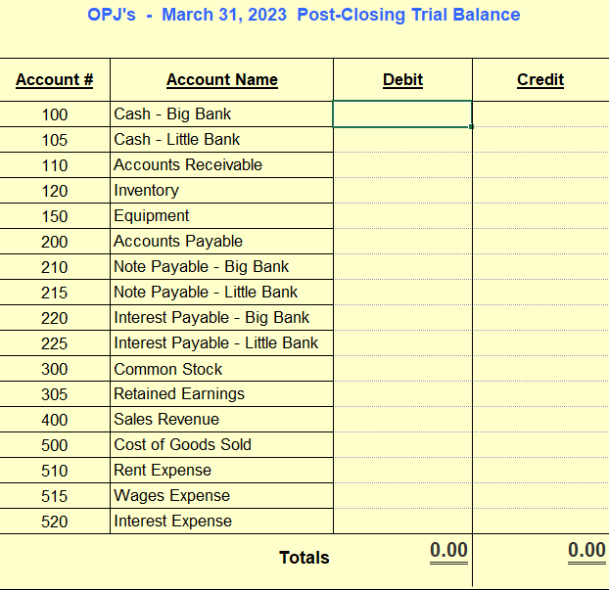609x590 pixels.
Task: Select the 'Common Stock' name cell
Action: [221, 369]
